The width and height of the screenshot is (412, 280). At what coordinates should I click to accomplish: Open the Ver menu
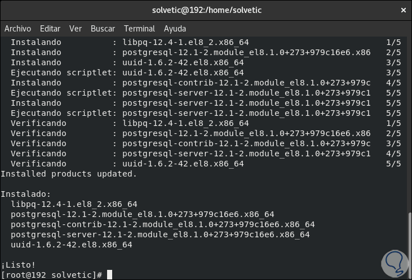[x=76, y=29]
